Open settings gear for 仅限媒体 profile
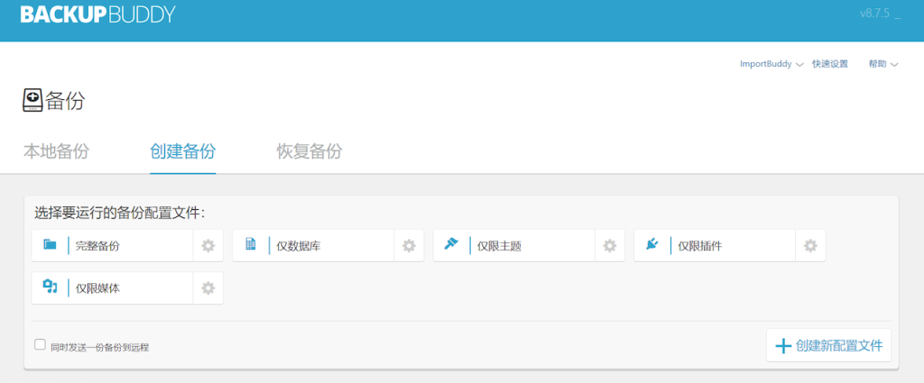Viewport: 924px width, 383px height. (208, 288)
